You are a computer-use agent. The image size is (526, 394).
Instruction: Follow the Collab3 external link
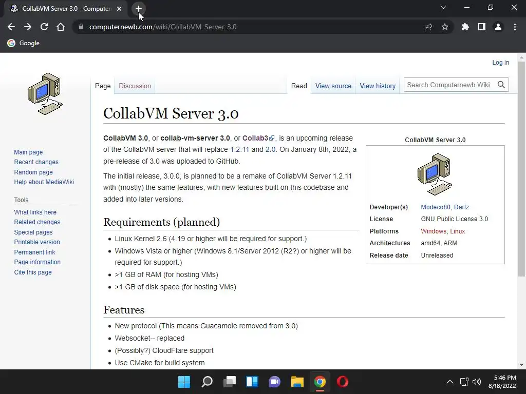(x=258, y=138)
